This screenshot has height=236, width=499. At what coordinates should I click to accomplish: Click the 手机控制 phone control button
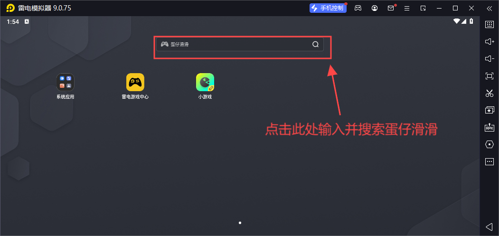[328, 8]
